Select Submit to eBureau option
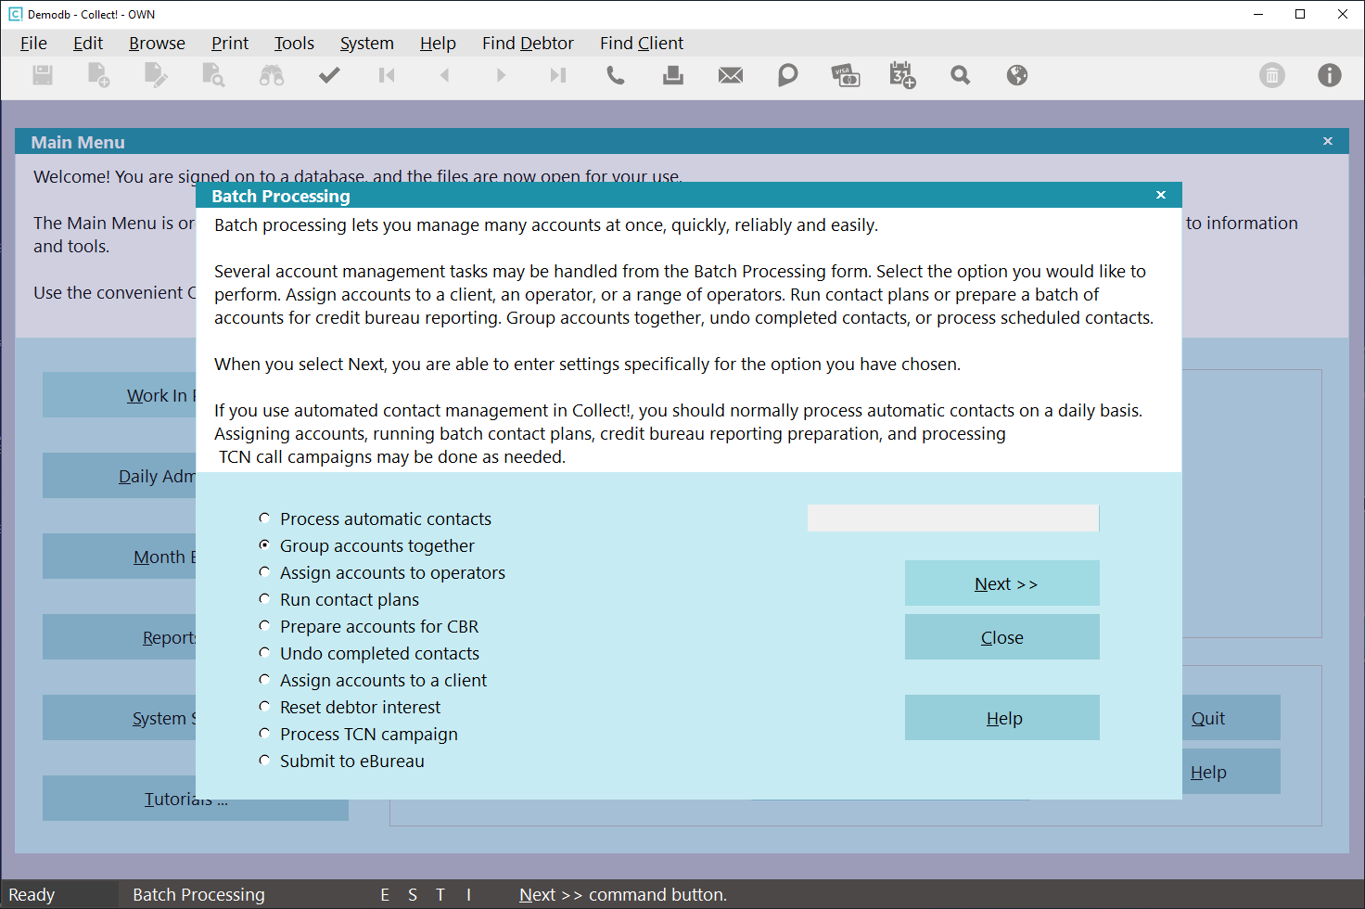1365x909 pixels. coord(342,761)
